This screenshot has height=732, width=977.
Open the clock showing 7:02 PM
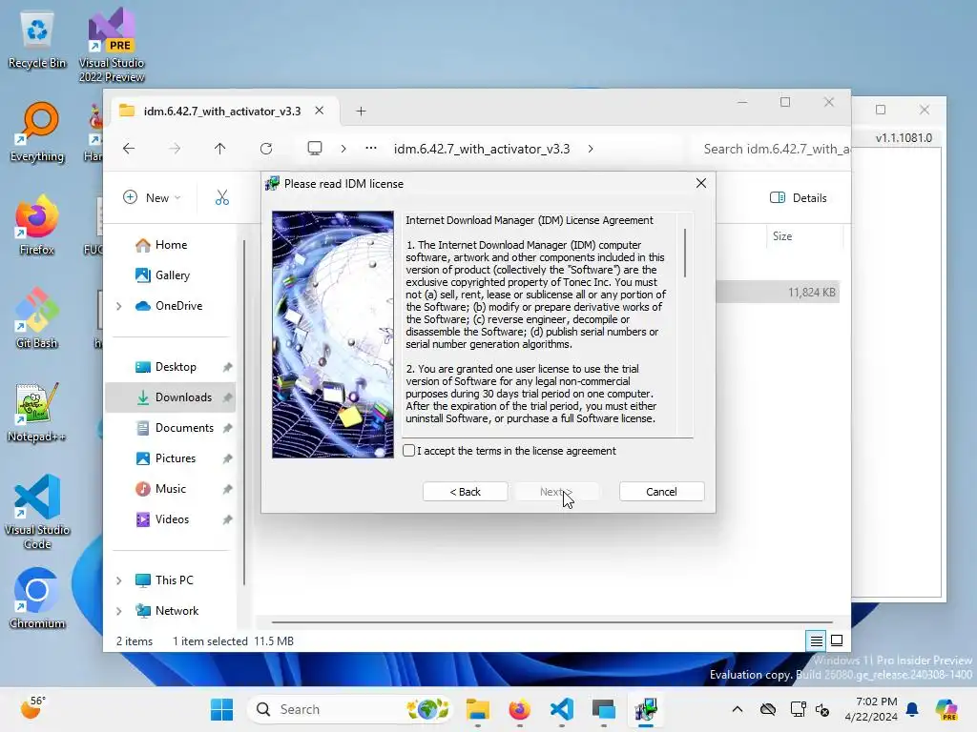pyautogui.click(x=870, y=709)
